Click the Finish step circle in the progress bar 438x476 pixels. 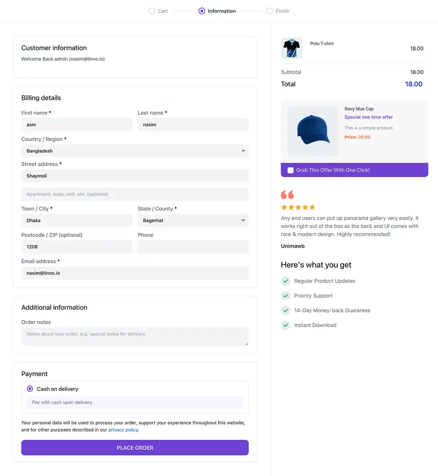pos(269,11)
